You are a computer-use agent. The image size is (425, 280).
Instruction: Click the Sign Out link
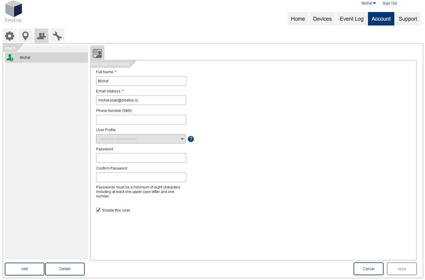coord(389,3)
